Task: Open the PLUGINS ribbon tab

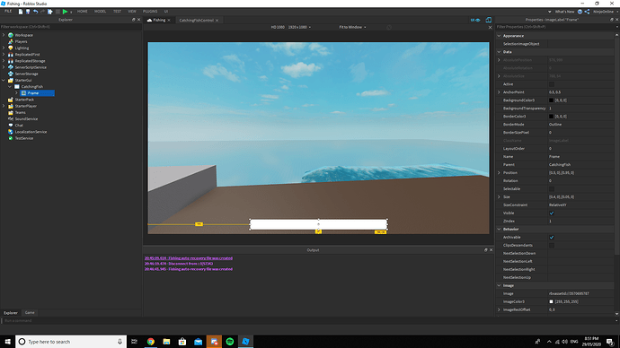Action: pos(150,12)
